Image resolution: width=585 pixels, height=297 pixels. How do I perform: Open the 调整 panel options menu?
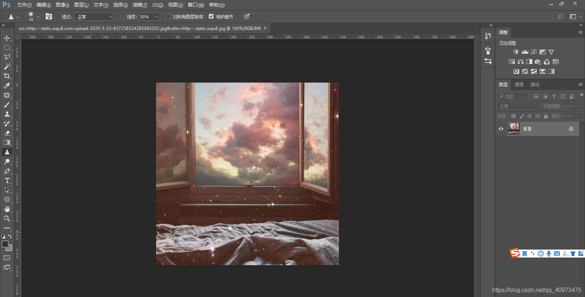coord(580,33)
